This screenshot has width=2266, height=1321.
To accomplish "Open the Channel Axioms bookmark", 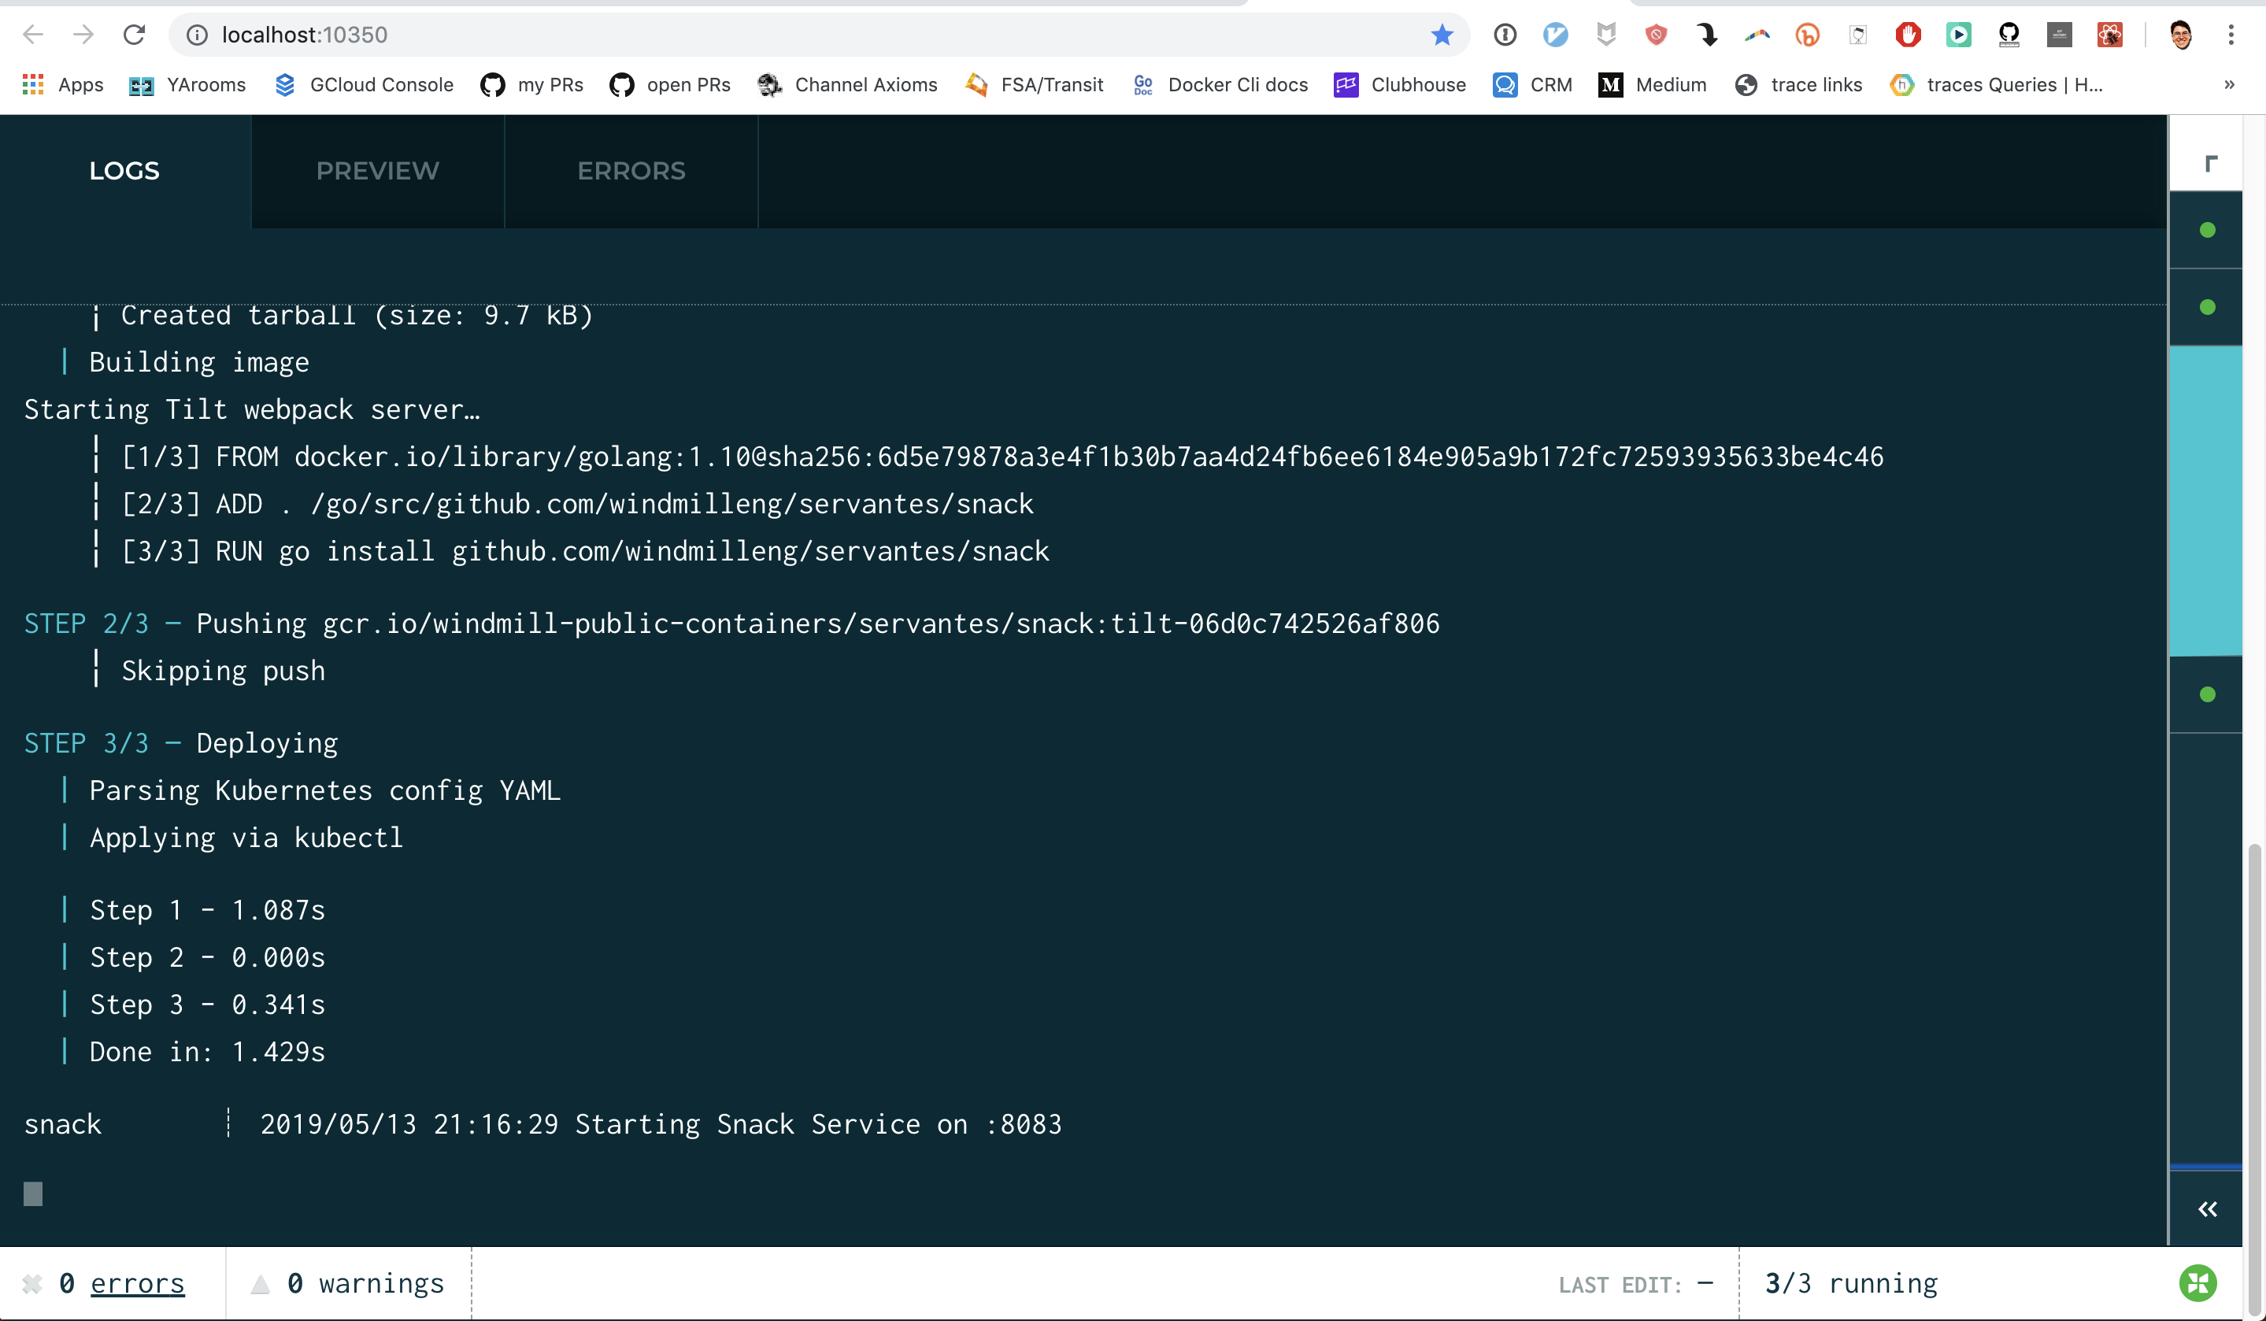I will pos(847,84).
